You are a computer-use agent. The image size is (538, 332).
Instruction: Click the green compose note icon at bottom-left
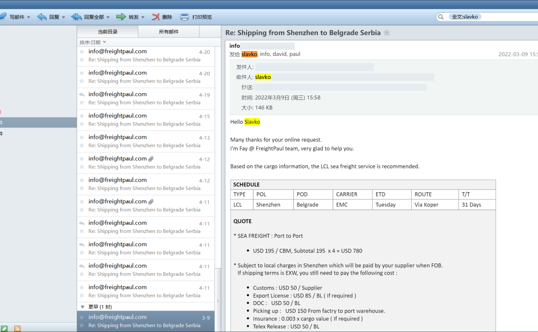coord(4,328)
